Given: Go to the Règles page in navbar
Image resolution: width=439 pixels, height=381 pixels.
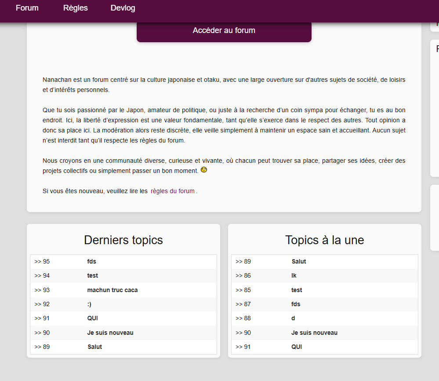Looking at the screenshot, I should pos(75,8).
